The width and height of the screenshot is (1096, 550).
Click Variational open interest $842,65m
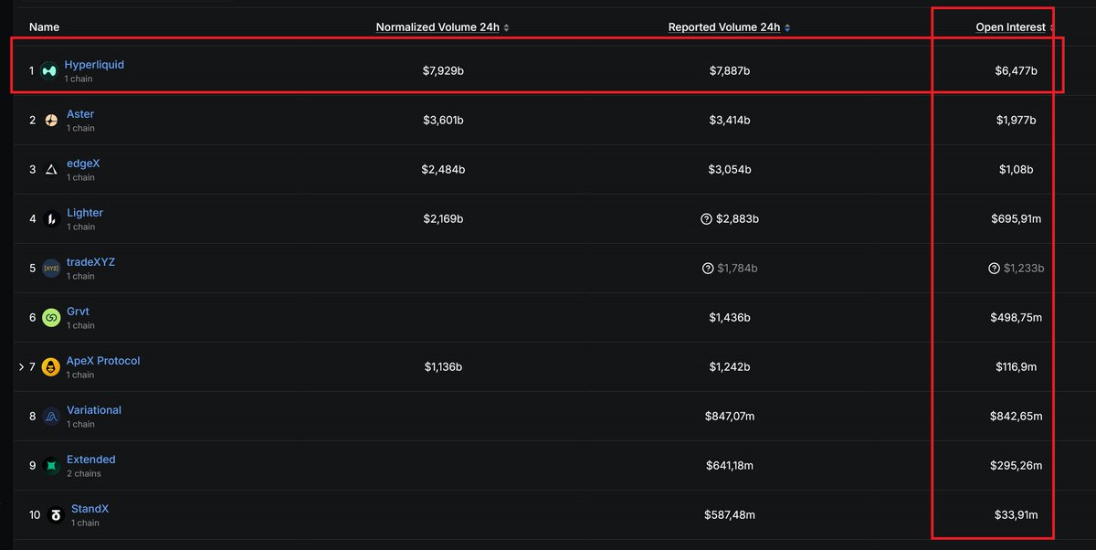click(1017, 416)
